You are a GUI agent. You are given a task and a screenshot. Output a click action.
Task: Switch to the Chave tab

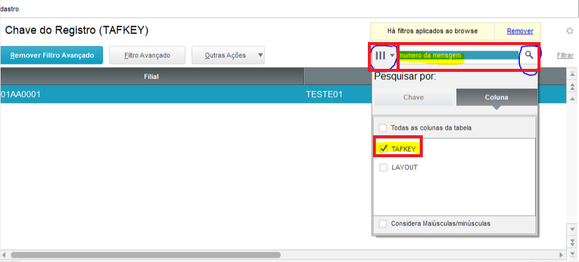coord(413,97)
